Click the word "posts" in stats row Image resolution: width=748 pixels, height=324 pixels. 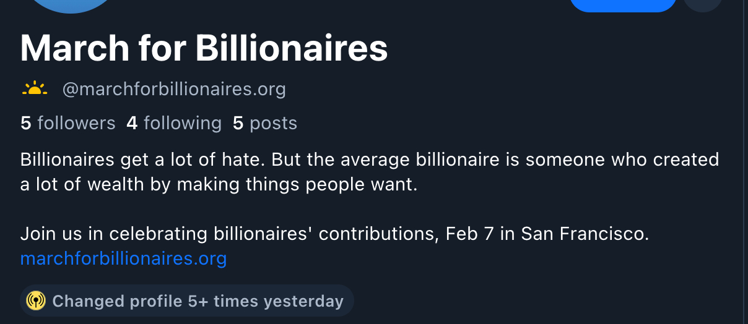[273, 124]
